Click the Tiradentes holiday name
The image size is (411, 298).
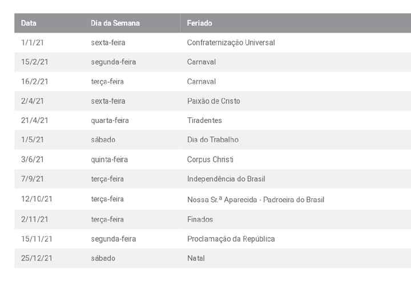click(x=204, y=120)
